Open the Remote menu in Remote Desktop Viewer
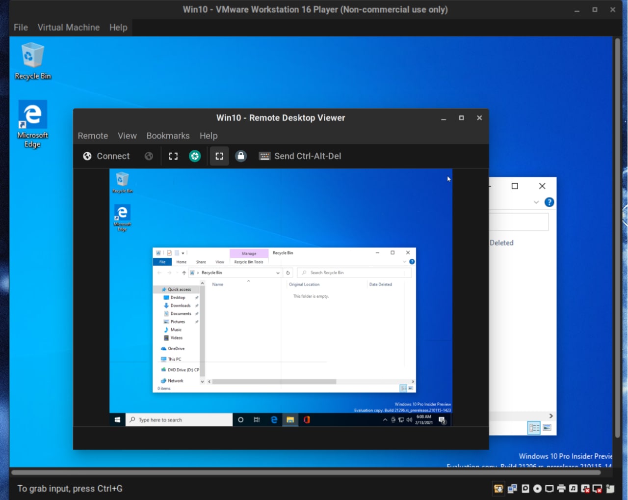The image size is (628, 500). tap(93, 136)
